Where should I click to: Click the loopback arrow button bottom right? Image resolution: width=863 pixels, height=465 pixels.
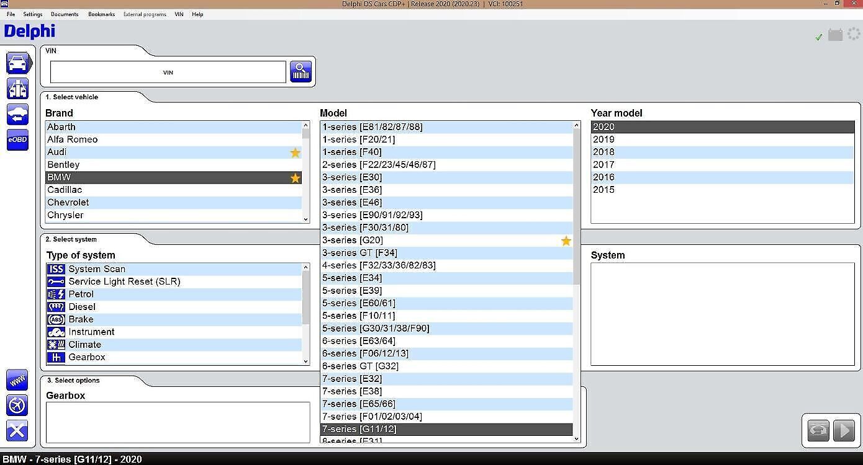[818, 430]
